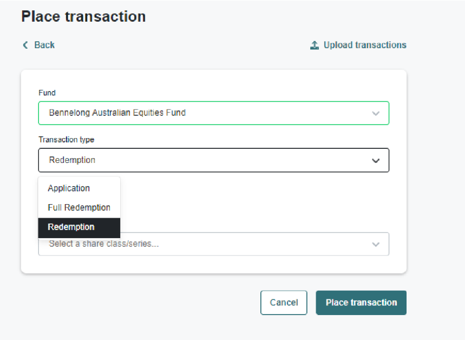Image resolution: width=465 pixels, height=340 pixels.
Task: Click the Transaction type field label
Action: [x=66, y=140]
